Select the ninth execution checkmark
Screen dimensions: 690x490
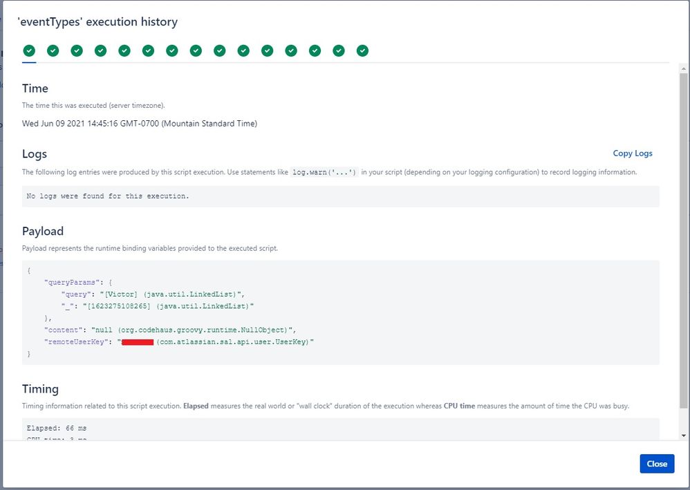[220, 50]
